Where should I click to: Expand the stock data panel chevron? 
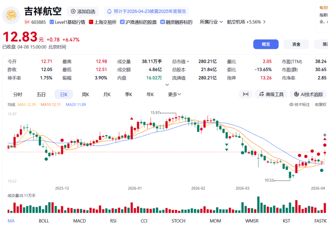(x=167, y=85)
